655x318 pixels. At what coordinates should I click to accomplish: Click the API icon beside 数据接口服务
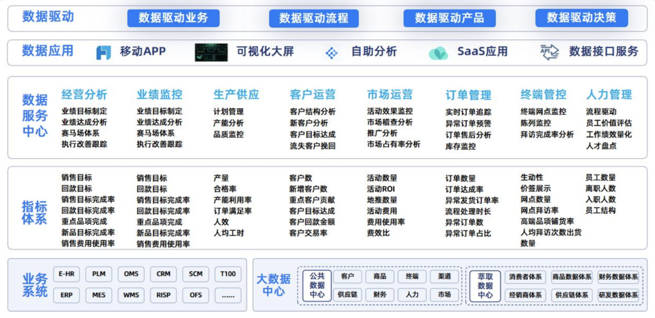tap(550, 52)
